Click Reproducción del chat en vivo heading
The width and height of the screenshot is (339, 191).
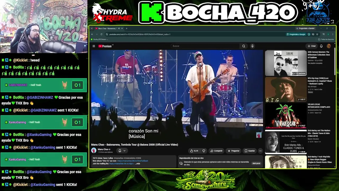pos(191,158)
